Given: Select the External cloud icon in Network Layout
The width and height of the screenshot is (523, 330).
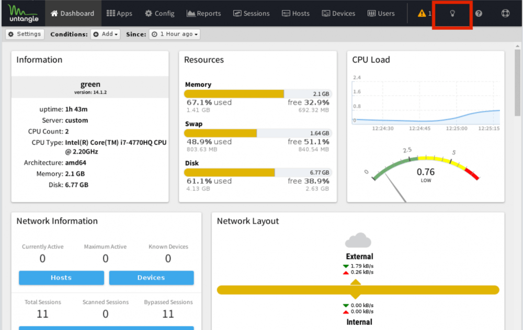Looking at the screenshot, I should (358, 240).
